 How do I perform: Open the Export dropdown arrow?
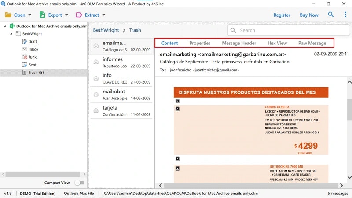coord(66,15)
